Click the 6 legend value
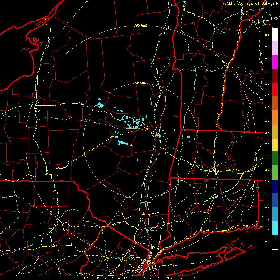Viewport: 280px width, 280px height. coord(268,218)
